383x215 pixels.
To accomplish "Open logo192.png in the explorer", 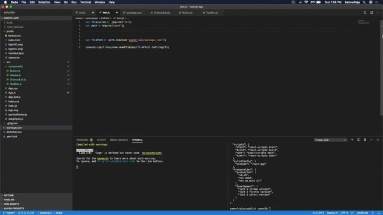I will pos(36,44).
